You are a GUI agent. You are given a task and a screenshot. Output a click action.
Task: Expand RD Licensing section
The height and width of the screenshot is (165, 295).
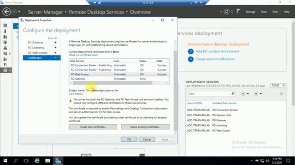coord(55,48)
